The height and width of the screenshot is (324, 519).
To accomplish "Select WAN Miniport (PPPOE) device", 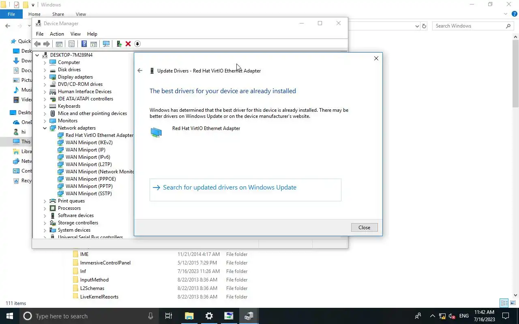I will click(86, 179).
